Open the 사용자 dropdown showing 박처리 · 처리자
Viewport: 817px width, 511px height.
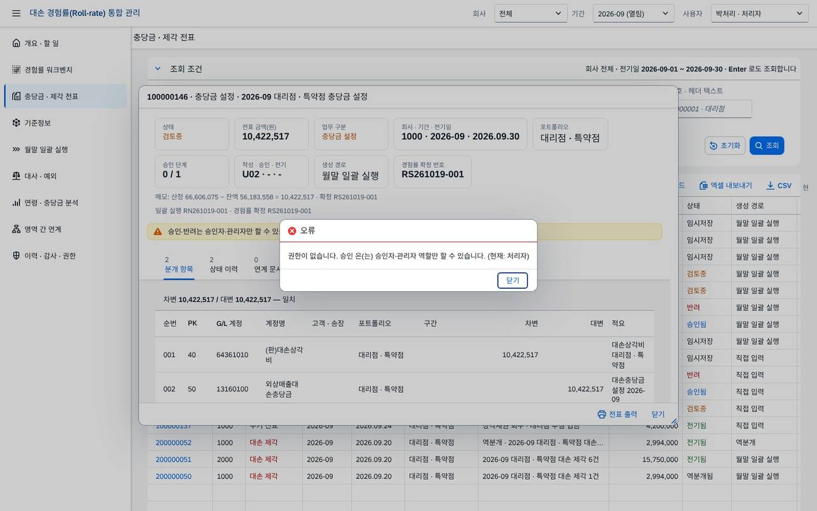(760, 13)
